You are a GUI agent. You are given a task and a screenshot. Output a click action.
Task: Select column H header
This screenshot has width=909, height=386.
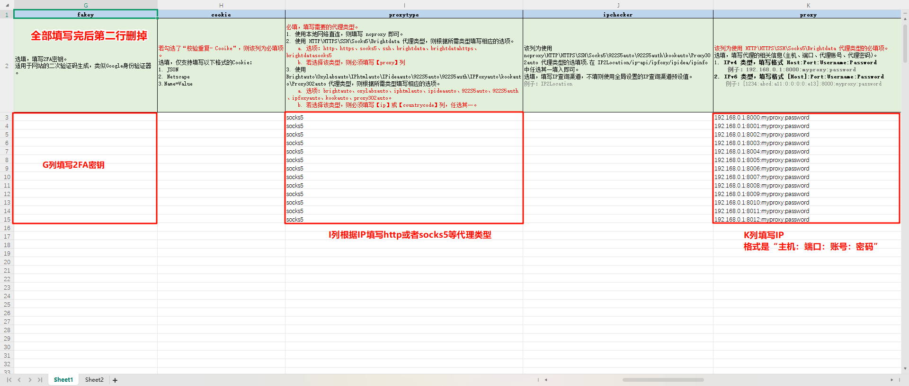click(221, 5)
